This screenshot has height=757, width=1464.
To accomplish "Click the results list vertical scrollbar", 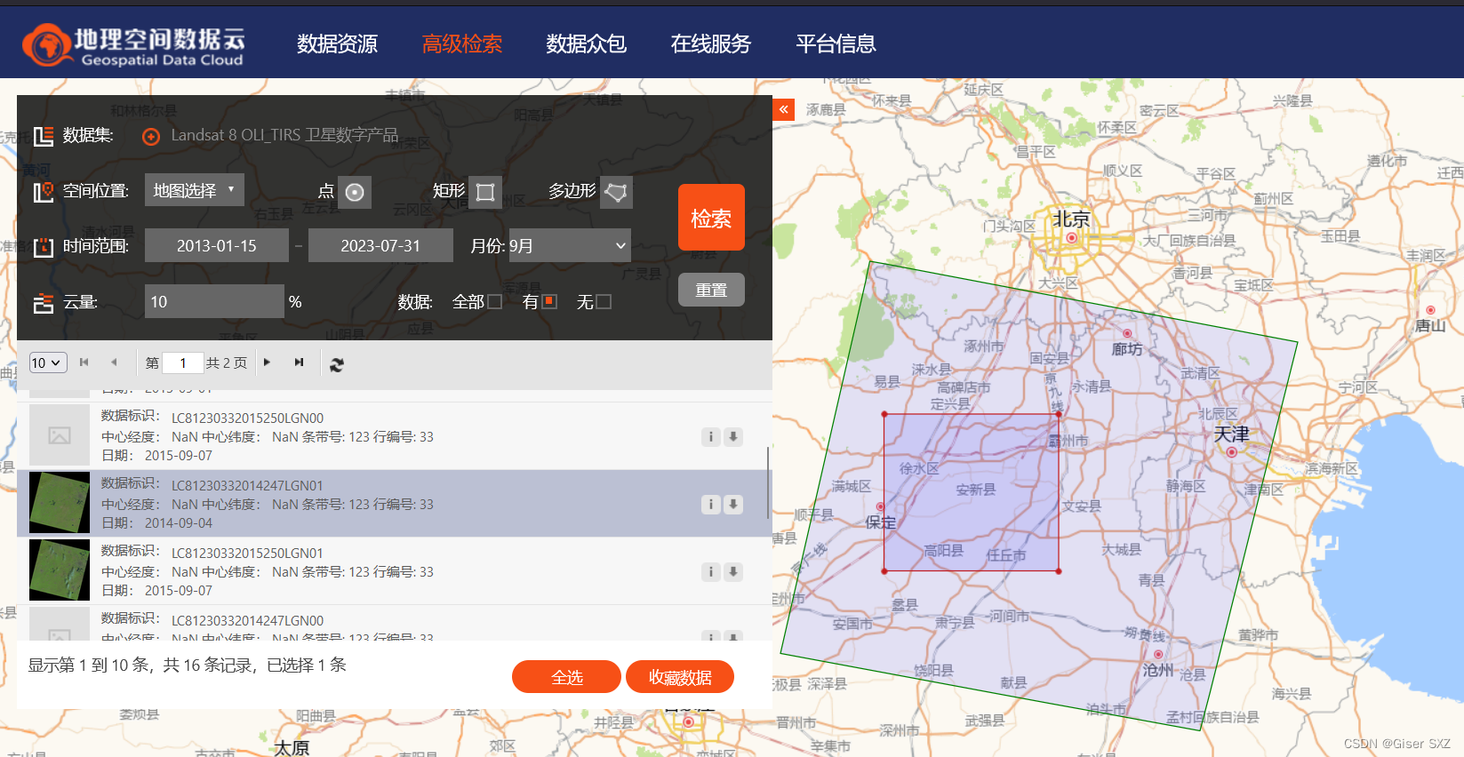I will pyautogui.click(x=768, y=484).
